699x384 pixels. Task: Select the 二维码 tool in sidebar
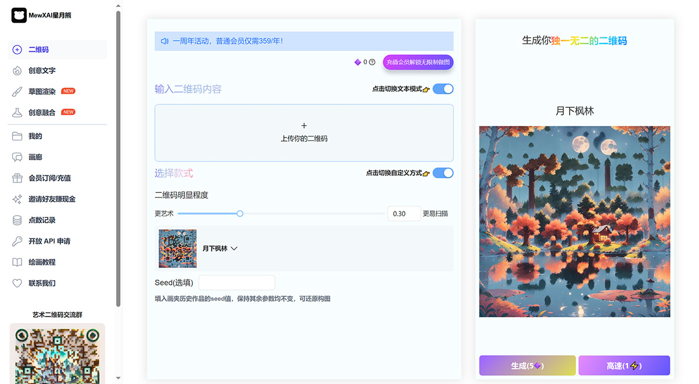click(33, 50)
